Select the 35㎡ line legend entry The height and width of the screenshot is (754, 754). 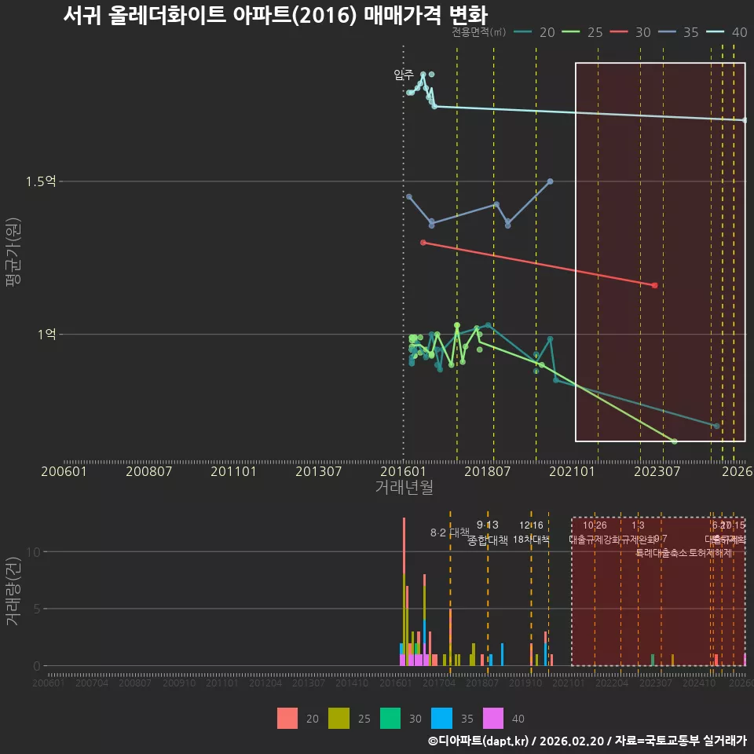(x=679, y=32)
